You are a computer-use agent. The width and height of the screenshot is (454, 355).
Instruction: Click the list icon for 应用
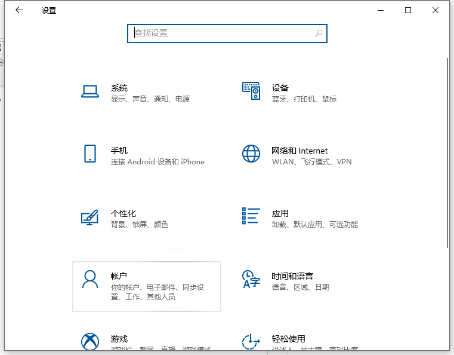pos(251,216)
